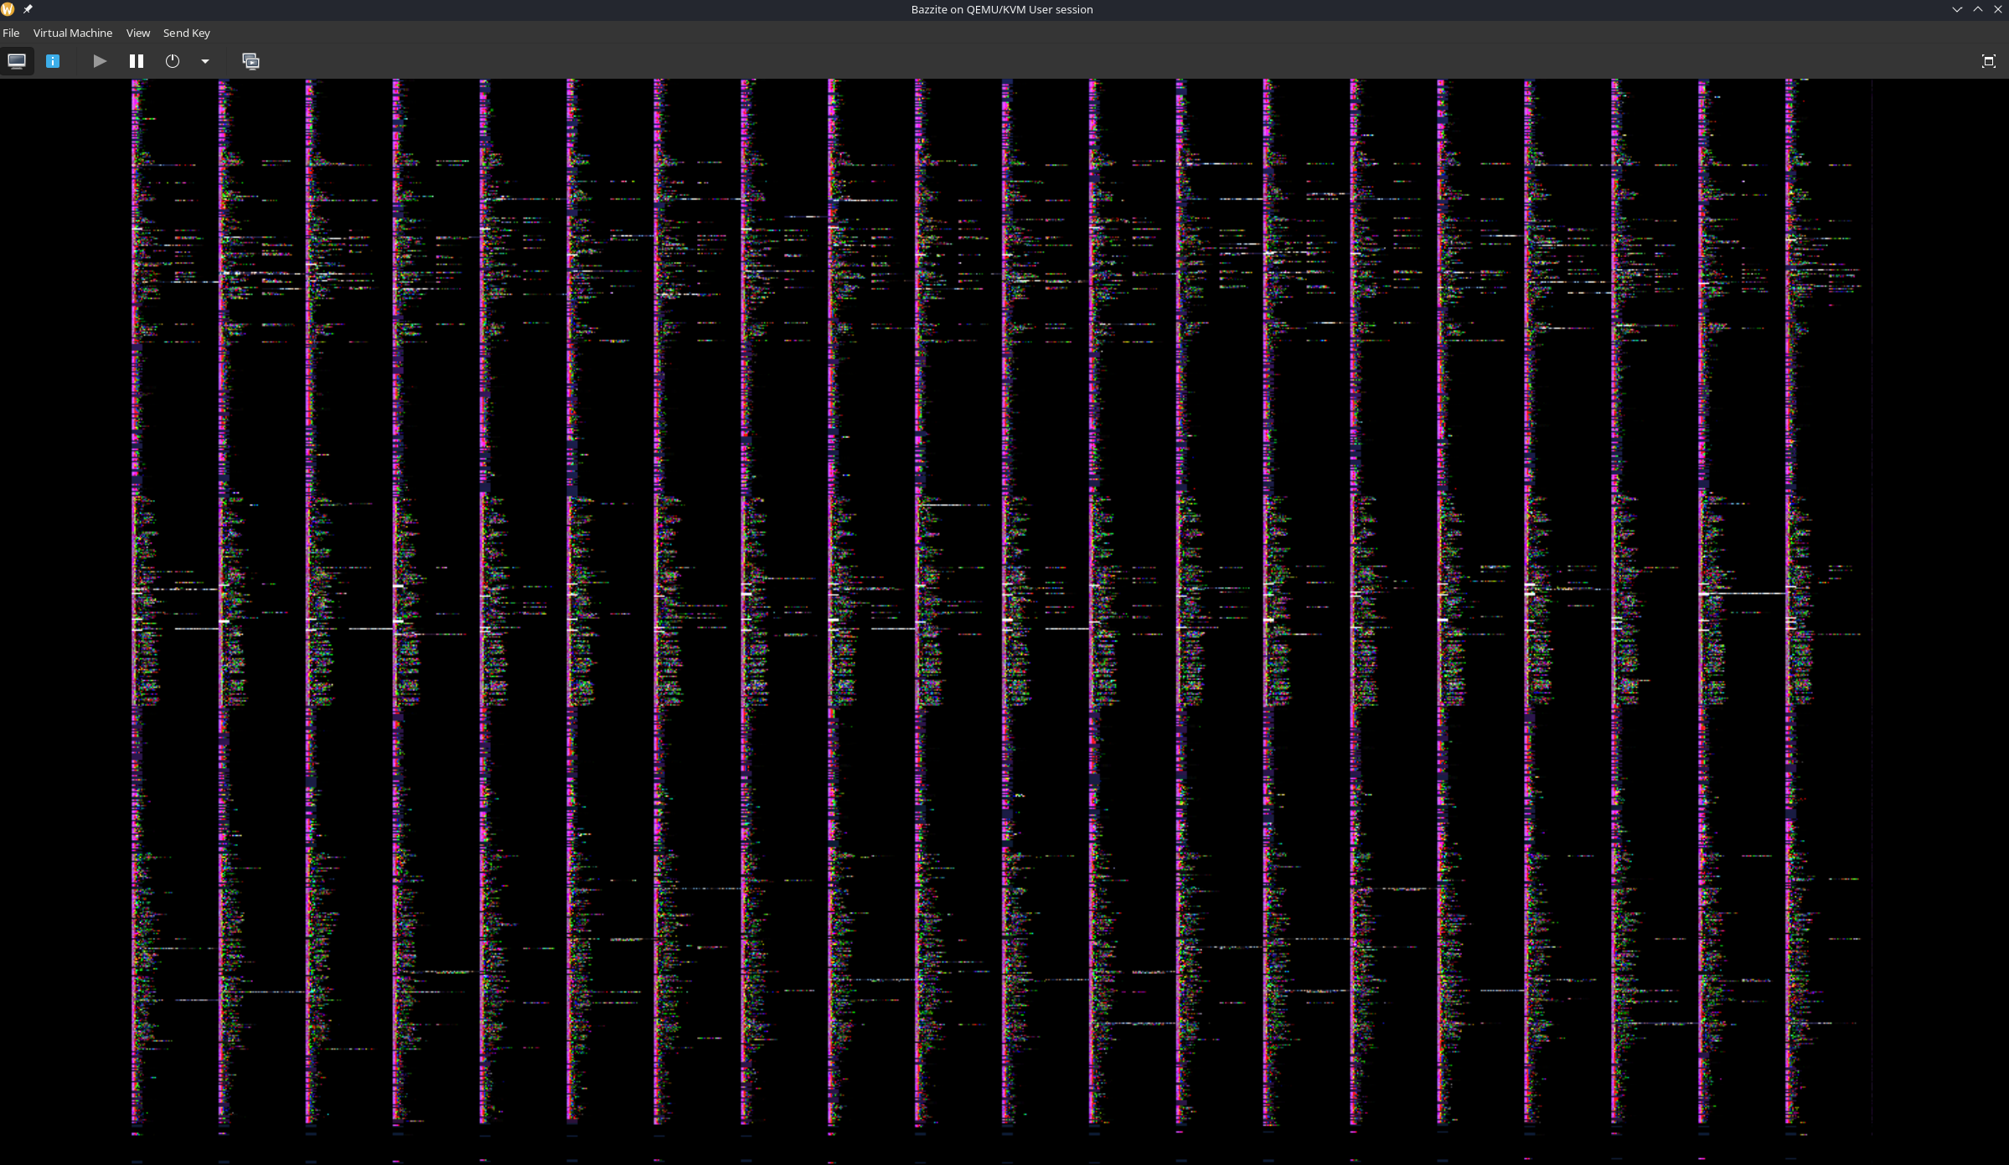
Task: Minimize the Bazzite VM window
Action: (1957, 9)
